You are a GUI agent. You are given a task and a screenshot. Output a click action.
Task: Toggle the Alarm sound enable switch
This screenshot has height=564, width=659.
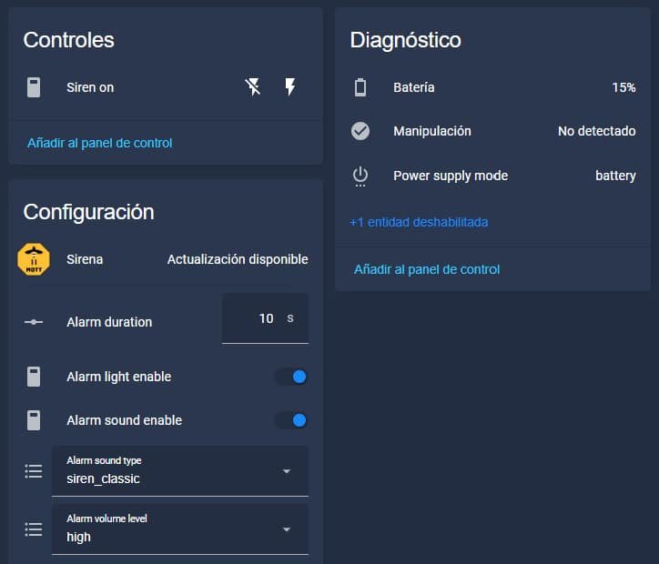coord(291,420)
